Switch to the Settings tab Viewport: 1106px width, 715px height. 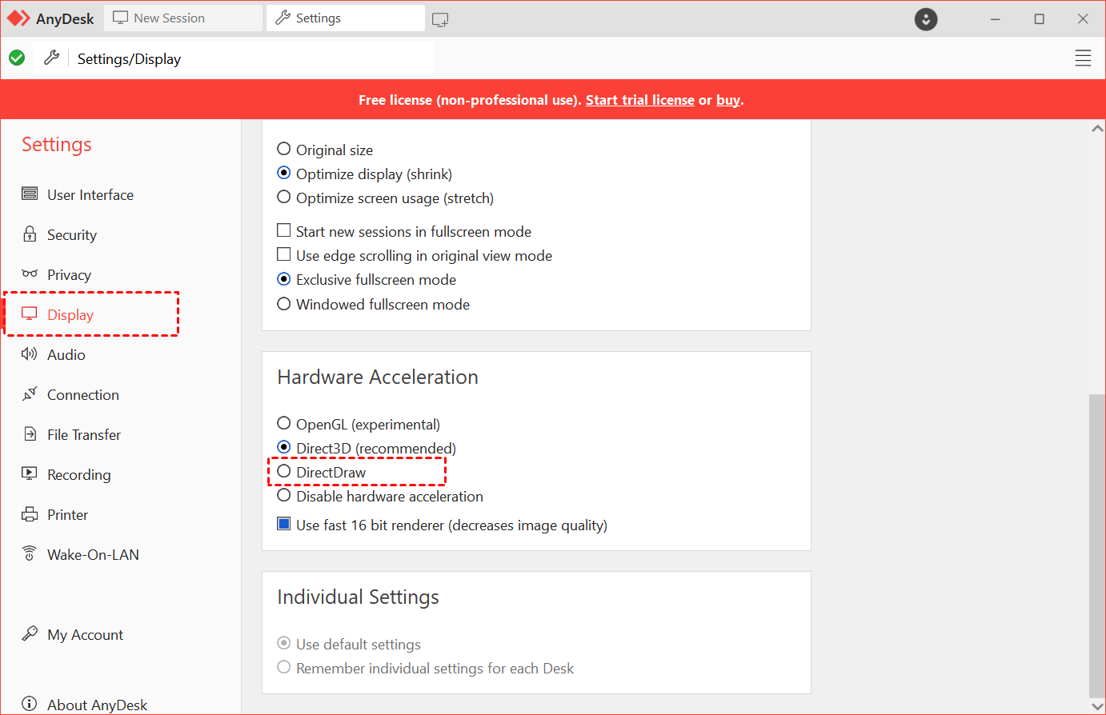[x=346, y=18]
